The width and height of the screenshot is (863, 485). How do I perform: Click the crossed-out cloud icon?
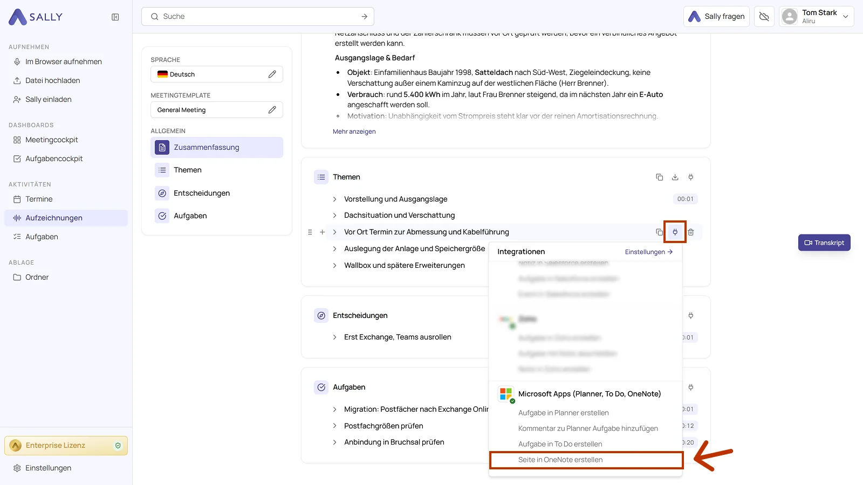[764, 17]
